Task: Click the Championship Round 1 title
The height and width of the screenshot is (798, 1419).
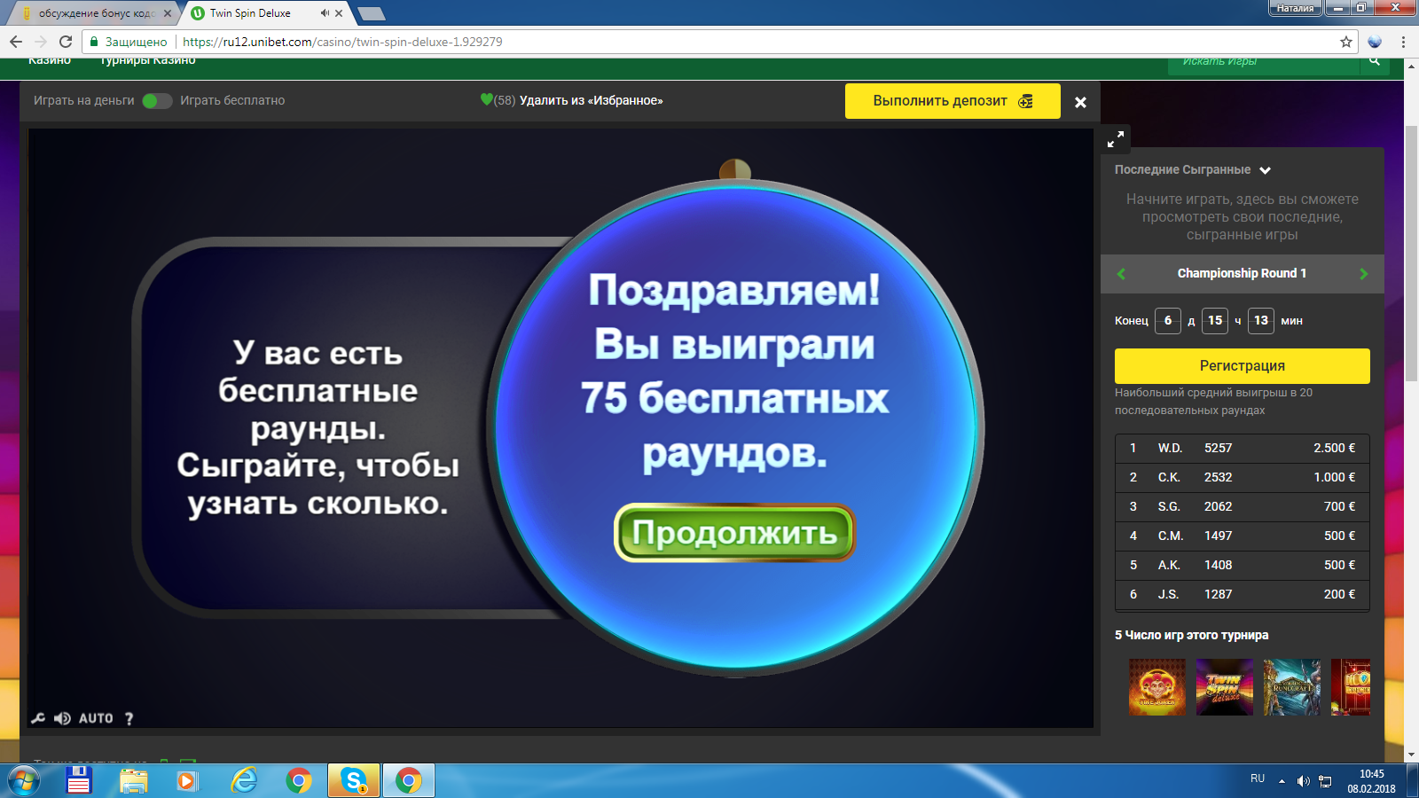Action: (x=1242, y=273)
